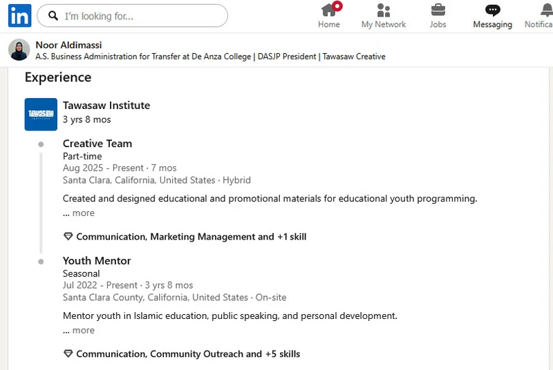Open the My Network people icon
The width and height of the screenshot is (553, 370).
click(384, 10)
